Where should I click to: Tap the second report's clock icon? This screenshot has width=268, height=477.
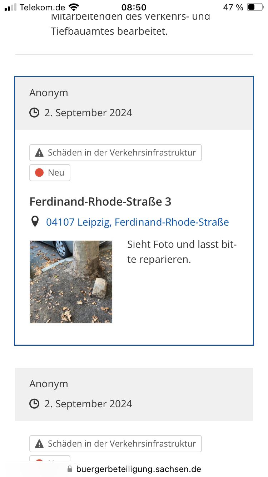click(34, 404)
